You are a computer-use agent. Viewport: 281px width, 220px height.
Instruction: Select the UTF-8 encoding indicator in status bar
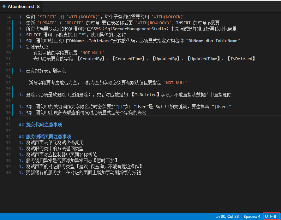click(x=270, y=217)
